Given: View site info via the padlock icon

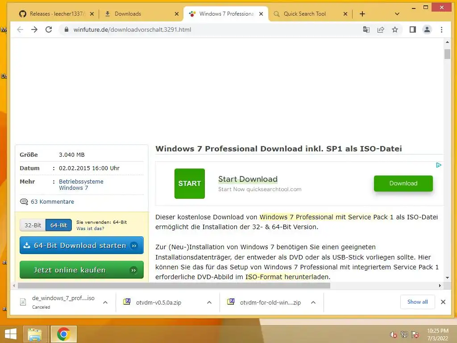Looking at the screenshot, I should [x=66, y=29].
